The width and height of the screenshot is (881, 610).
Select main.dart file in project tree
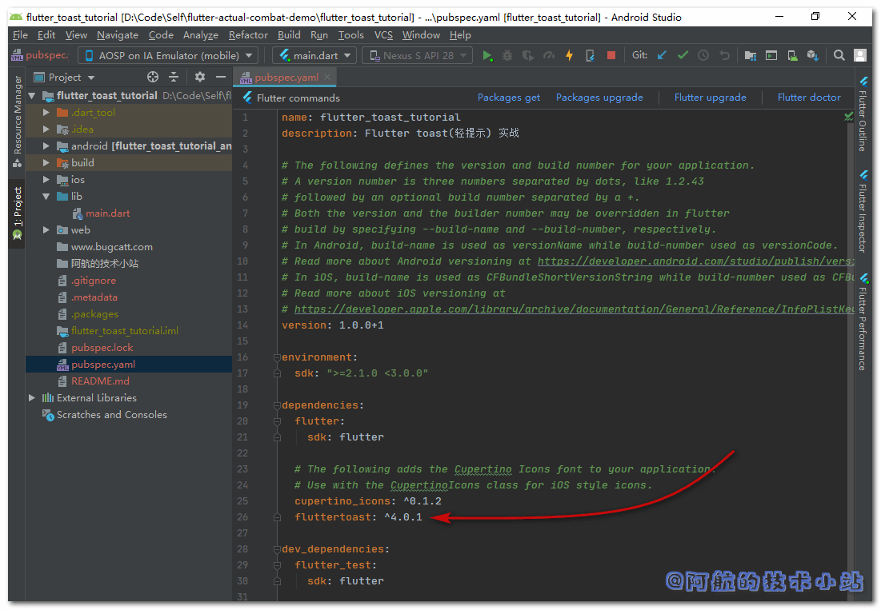pyautogui.click(x=107, y=213)
